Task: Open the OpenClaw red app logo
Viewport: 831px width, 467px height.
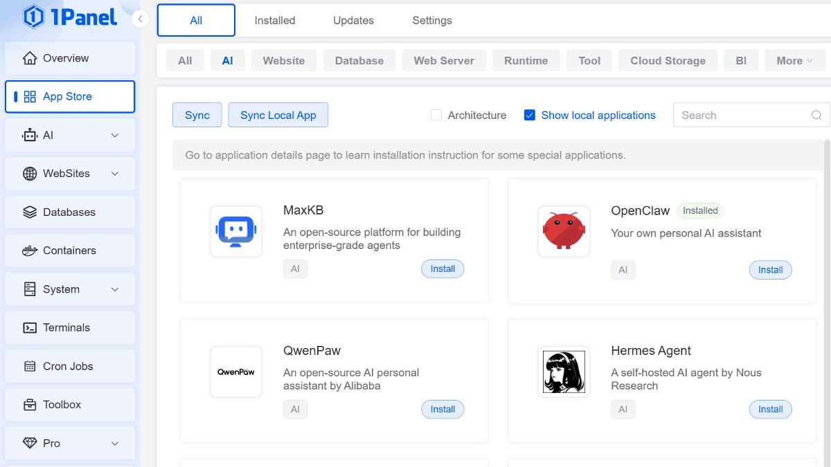Action: point(564,231)
